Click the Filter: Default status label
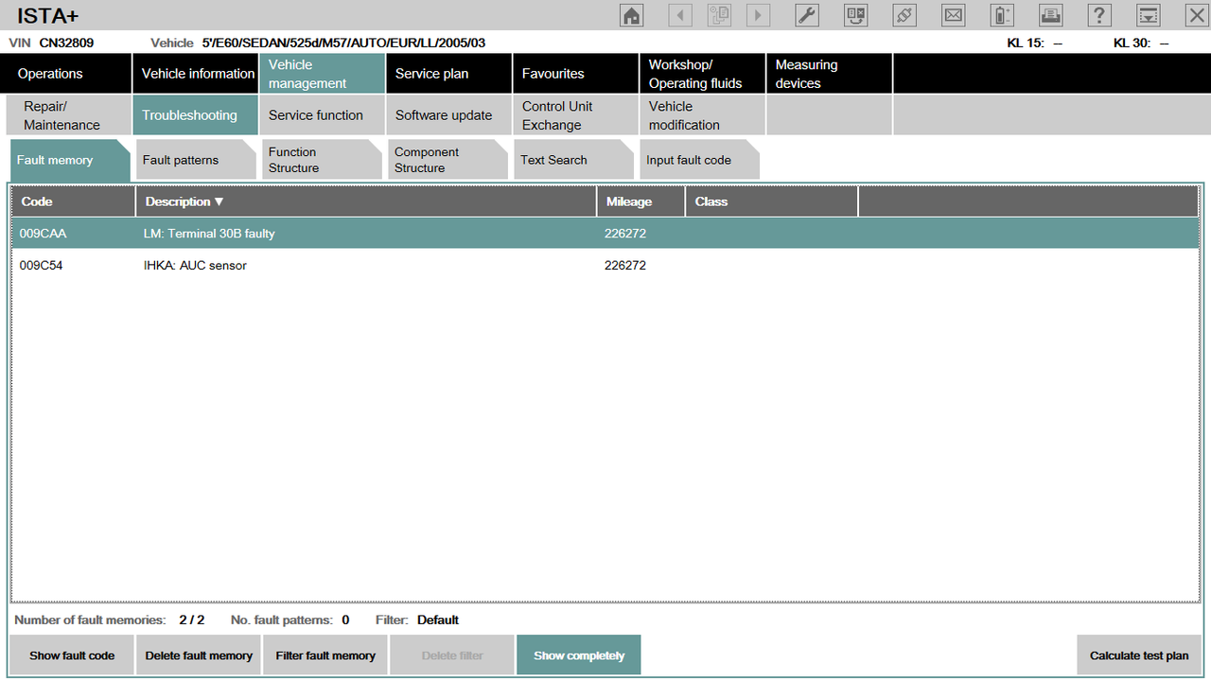 pyautogui.click(x=416, y=620)
